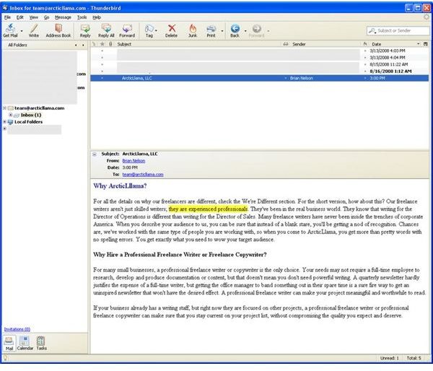Click the read status column glasses icon
Viewport: 433px width, 371px height.
[x=286, y=44]
